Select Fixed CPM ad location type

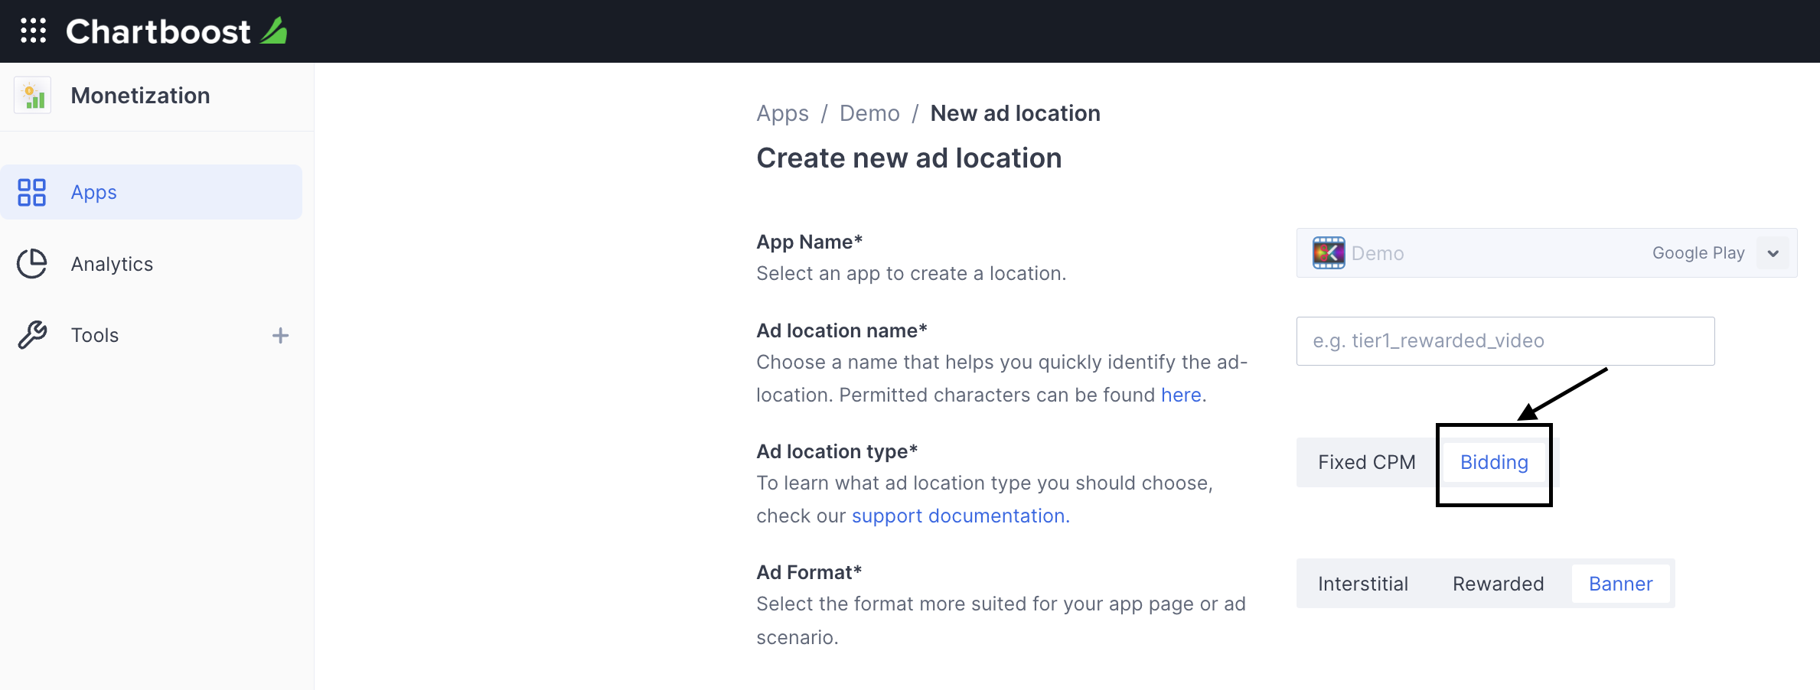coord(1366,463)
